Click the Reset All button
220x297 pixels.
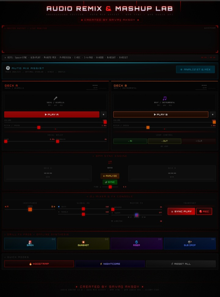[x=181, y=264]
